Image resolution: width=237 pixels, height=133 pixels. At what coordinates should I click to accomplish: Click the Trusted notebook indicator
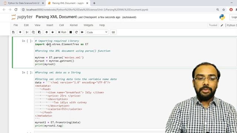click(213, 25)
